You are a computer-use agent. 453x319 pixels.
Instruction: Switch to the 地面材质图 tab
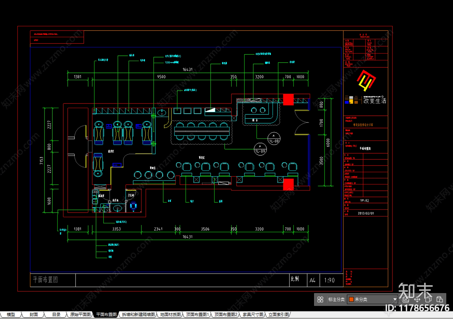point(170,314)
